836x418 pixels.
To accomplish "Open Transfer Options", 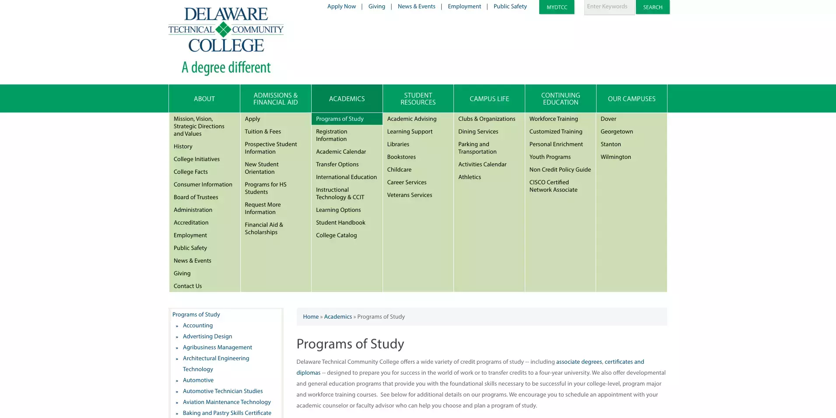I will [337, 164].
